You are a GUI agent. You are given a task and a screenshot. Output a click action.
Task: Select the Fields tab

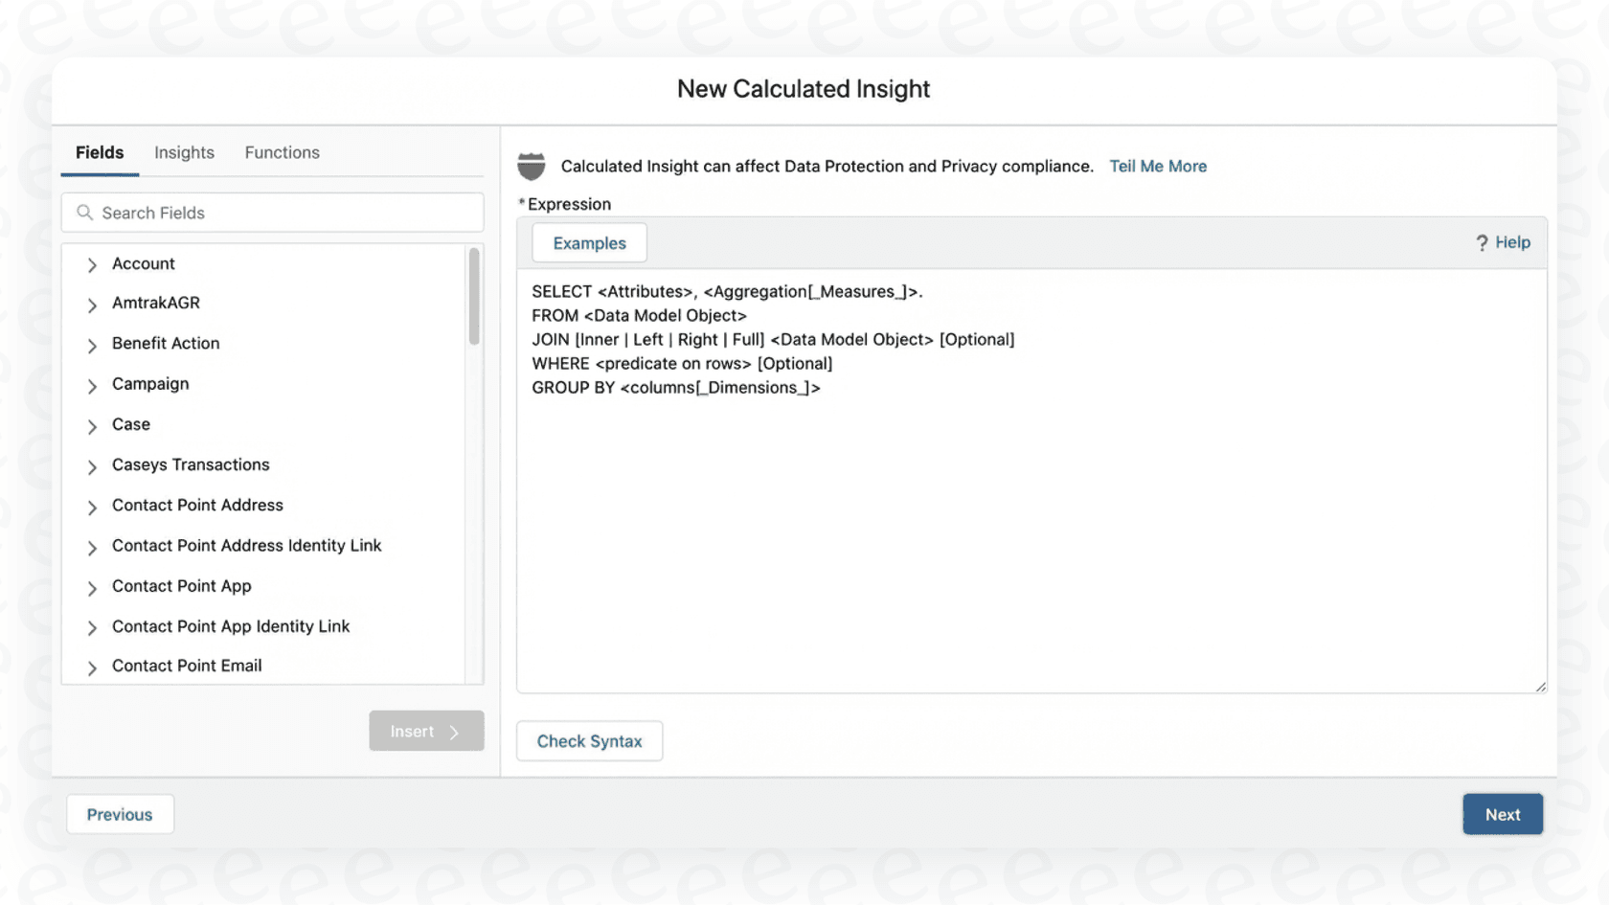click(x=99, y=152)
